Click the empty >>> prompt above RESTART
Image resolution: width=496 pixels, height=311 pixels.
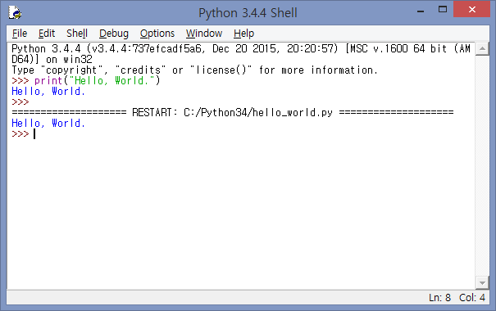(20, 102)
